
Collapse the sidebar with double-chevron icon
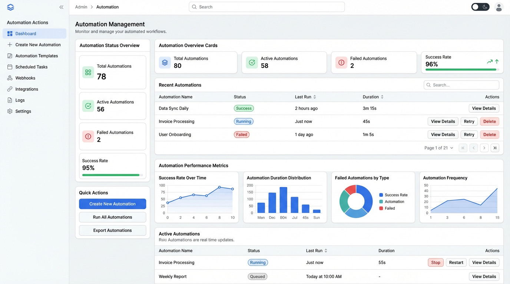pyautogui.click(x=61, y=7)
